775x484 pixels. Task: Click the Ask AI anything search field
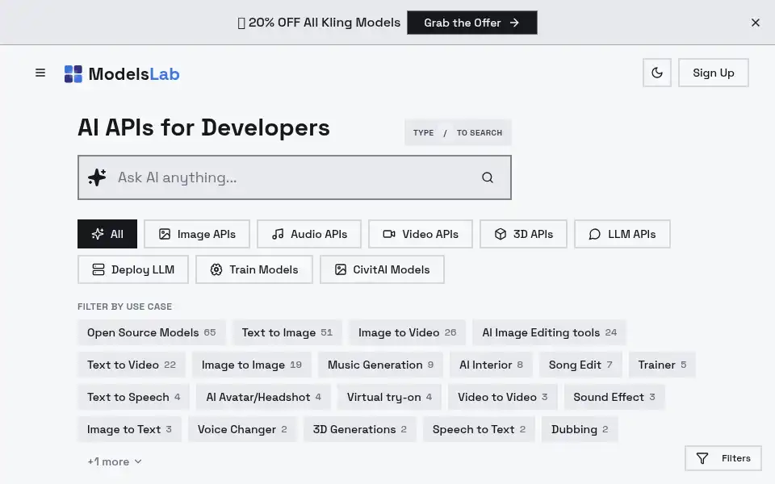pos(295,177)
